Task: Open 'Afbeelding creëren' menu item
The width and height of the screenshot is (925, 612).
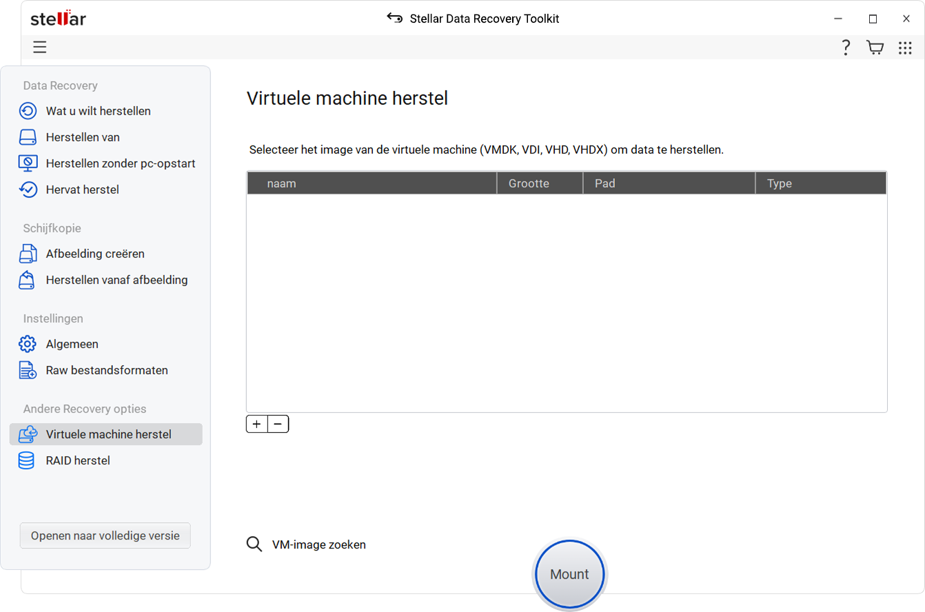Action: 95,254
